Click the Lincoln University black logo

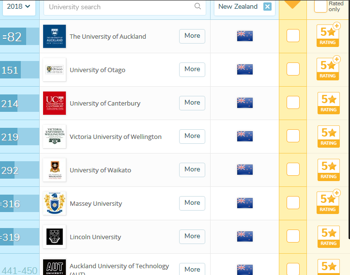54,237
